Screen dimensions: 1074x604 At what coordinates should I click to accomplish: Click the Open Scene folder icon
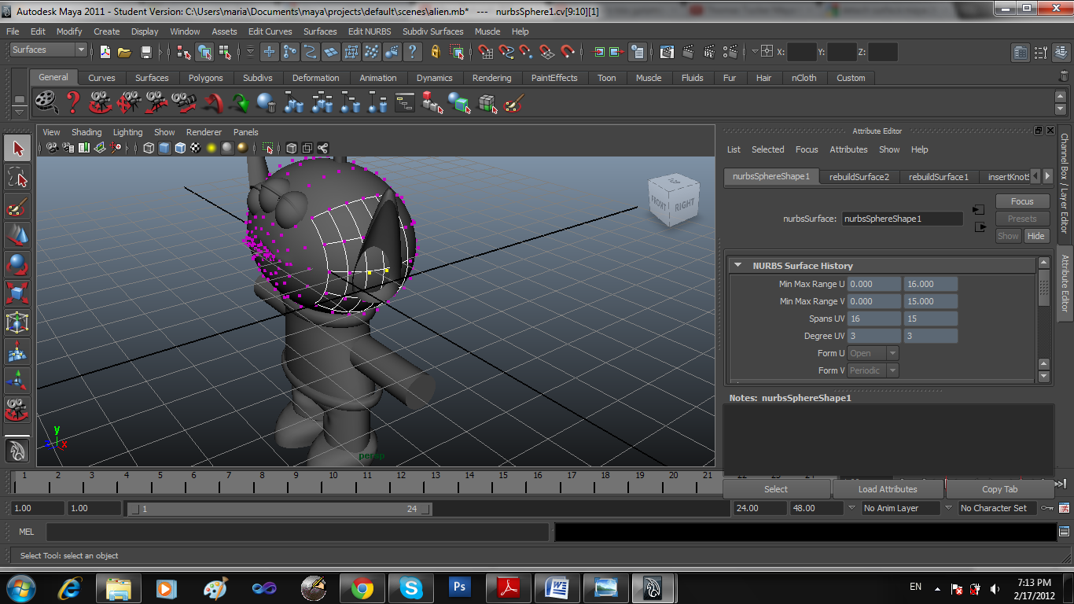(124, 52)
